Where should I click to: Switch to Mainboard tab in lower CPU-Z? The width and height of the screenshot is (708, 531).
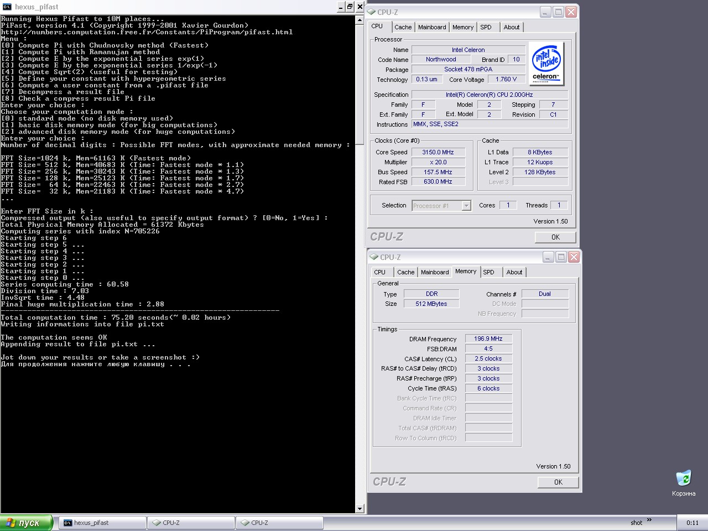pyautogui.click(x=435, y=272)
